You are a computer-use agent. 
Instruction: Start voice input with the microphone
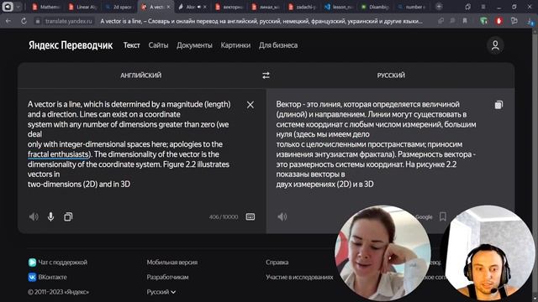point(50,216)
